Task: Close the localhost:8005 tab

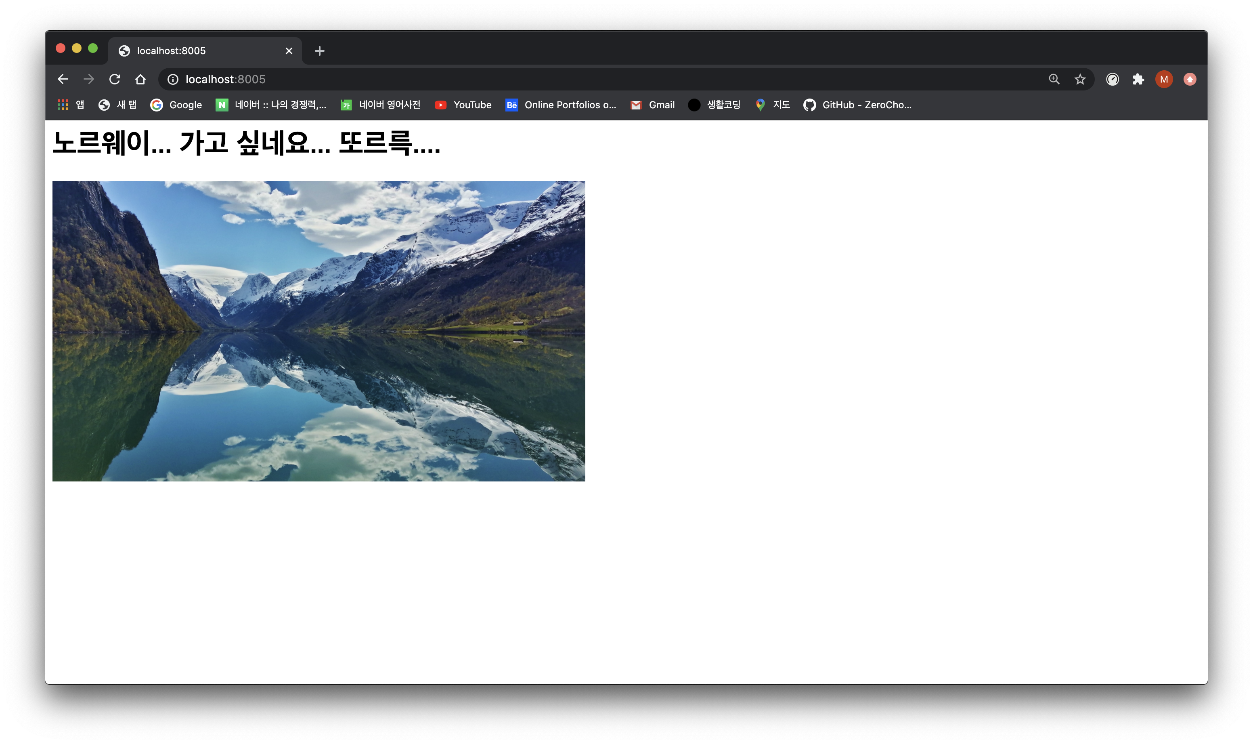Action: (289, 50)
